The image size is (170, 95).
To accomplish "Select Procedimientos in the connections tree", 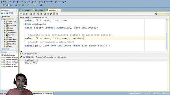I will [12, 32].
